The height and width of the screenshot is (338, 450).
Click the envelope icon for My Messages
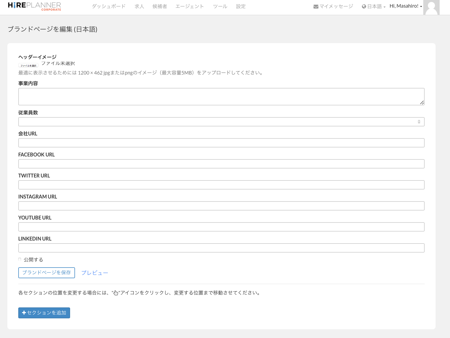pos(316,7)
